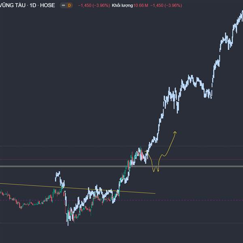
Task: Click the 1D interval label in title
Action: tap(33, 5)
